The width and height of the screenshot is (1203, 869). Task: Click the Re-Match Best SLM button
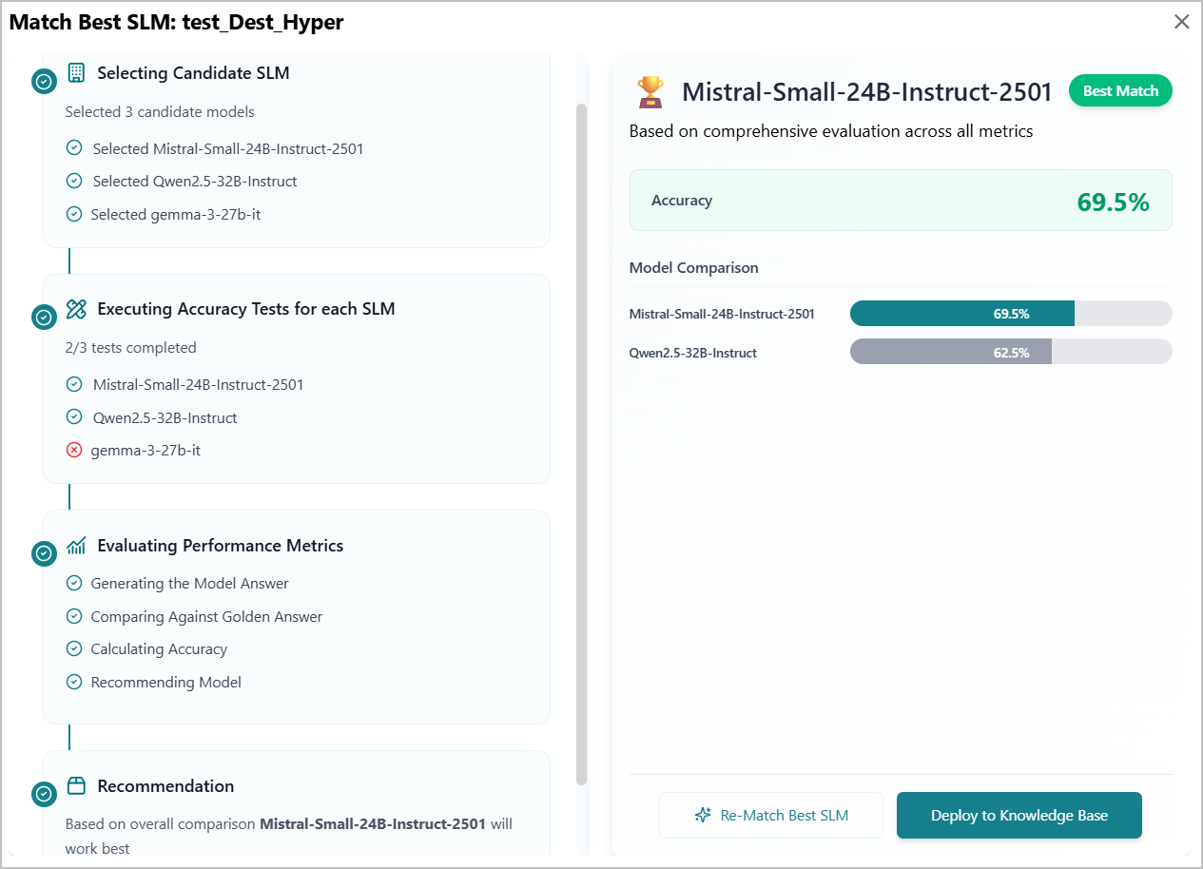tap(771, 815)
